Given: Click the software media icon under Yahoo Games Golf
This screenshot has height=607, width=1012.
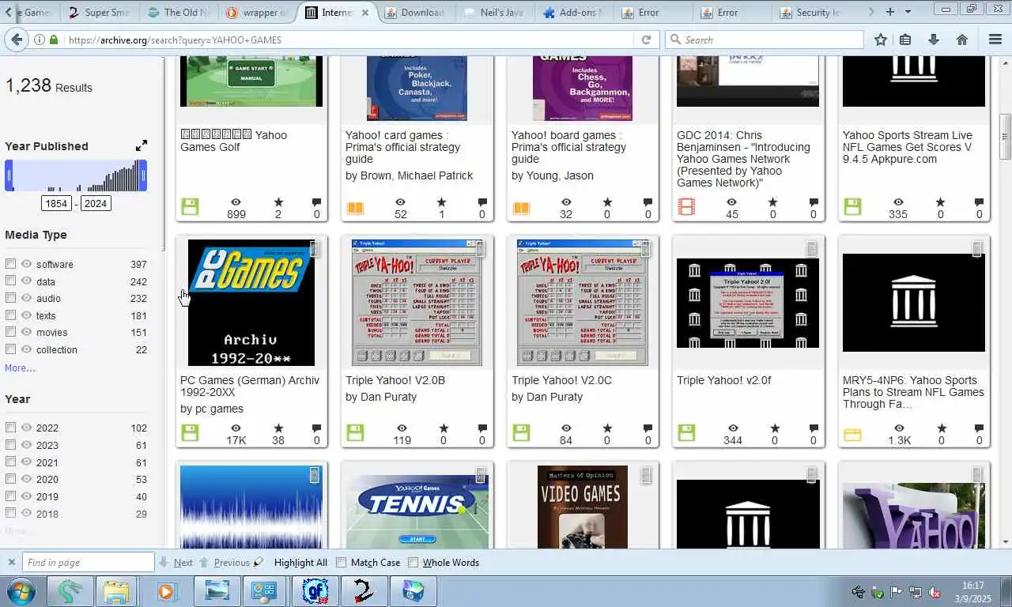Looking at the screenshot, I should point(190,207).
